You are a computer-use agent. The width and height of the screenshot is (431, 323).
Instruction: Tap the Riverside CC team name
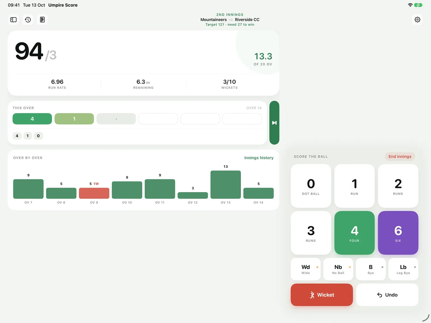click(x=247, y=20)
